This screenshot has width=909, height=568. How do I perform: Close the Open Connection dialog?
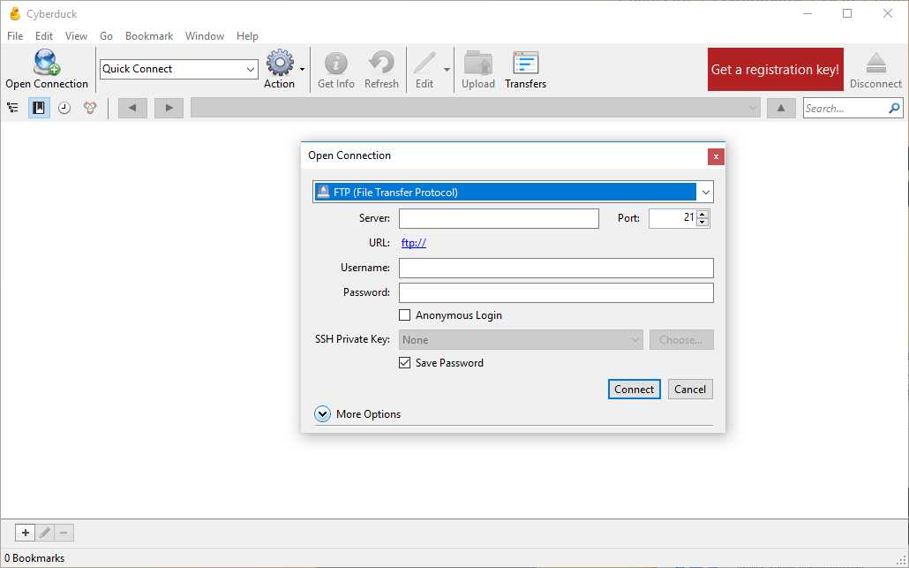(716, 156)
